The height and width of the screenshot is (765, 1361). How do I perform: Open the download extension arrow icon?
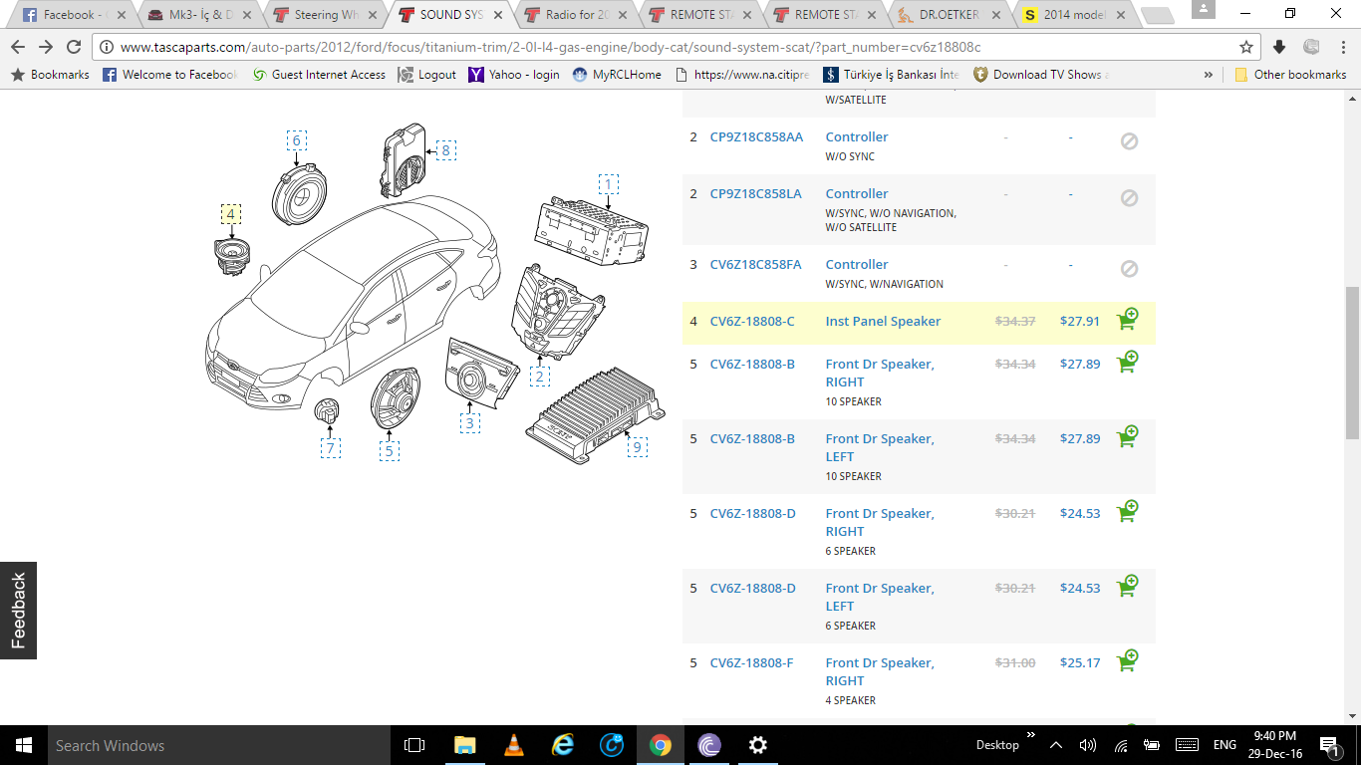1280,47
